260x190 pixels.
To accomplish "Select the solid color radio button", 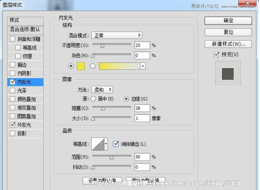I will pos(71,66).
